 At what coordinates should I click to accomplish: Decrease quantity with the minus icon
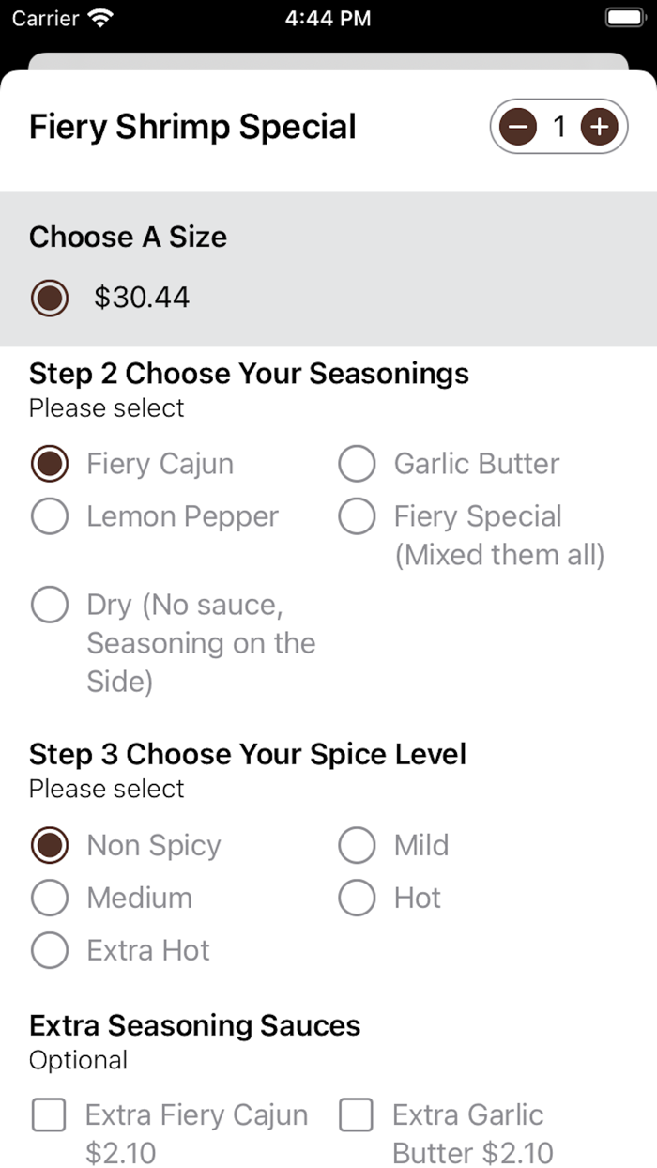(518, 127)
